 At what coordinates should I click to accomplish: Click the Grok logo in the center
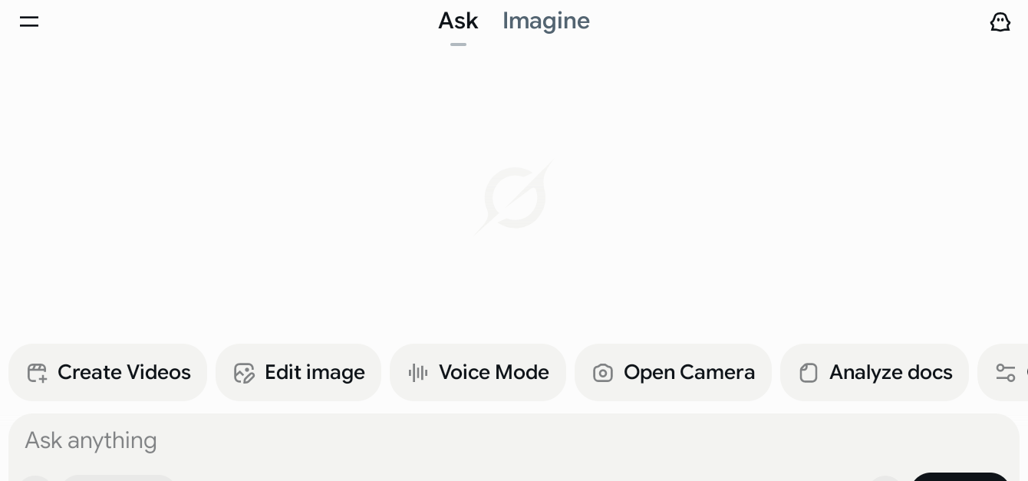[513, 198]
